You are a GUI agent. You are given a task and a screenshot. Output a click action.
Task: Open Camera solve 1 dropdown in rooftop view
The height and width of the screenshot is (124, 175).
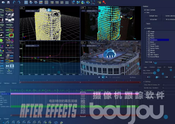click(93, 46)
